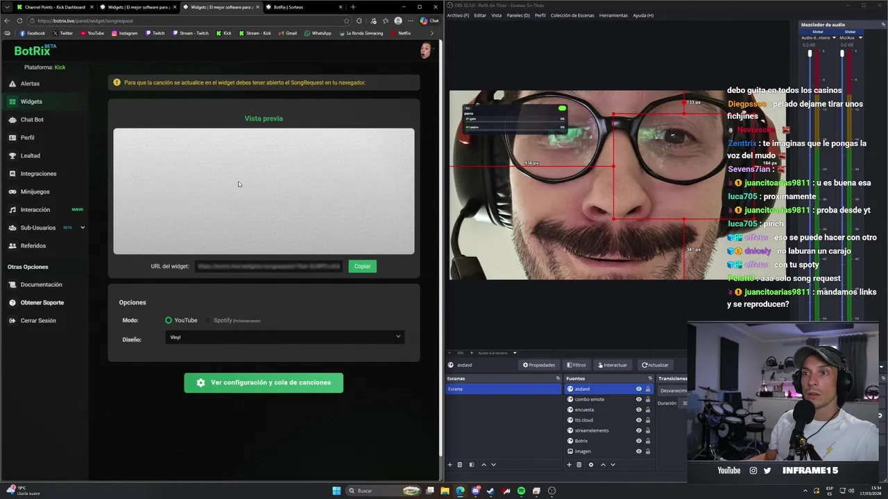This screenshot has width=888, height=499.
Task: Open Referidos in the sidebar
Action: tap(33, 245)
